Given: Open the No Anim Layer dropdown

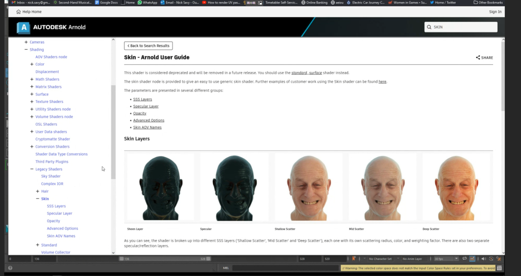Looking at the screenshot, I should pyautogui.click(x=412, y=259).
